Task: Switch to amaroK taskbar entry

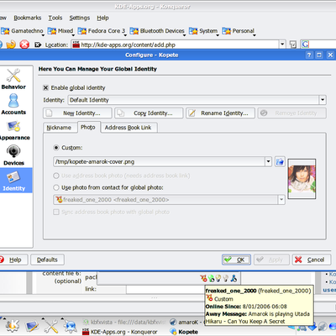Action: 186,323
